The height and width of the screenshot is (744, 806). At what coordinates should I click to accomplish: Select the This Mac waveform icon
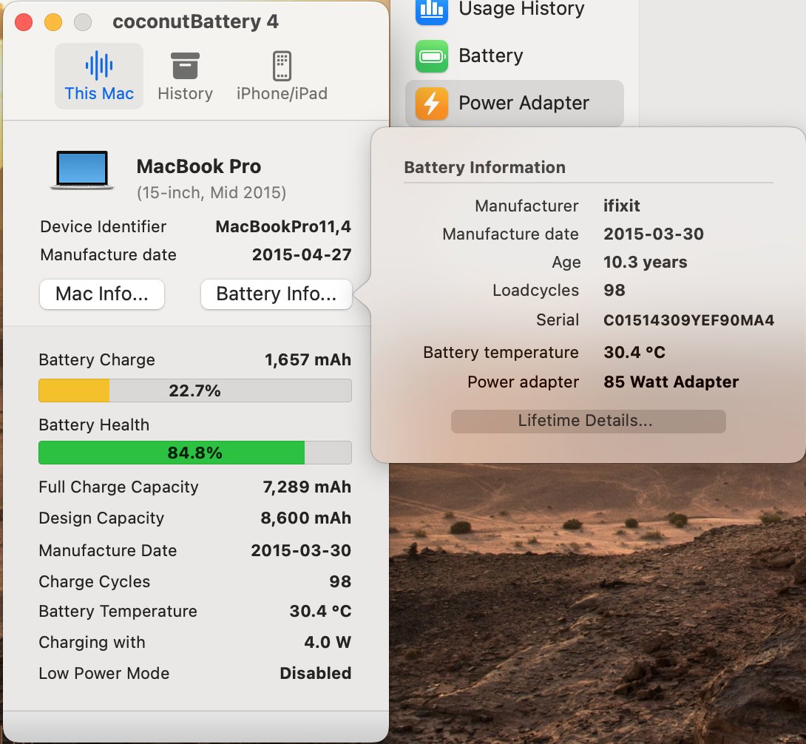coord(99,65)
